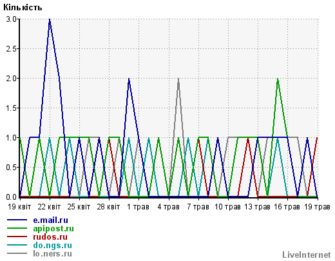The height and width of the screenshot is (261, 335).
Task: Click the blue peak at 30 квіт
Action: (x=129, y=79)
